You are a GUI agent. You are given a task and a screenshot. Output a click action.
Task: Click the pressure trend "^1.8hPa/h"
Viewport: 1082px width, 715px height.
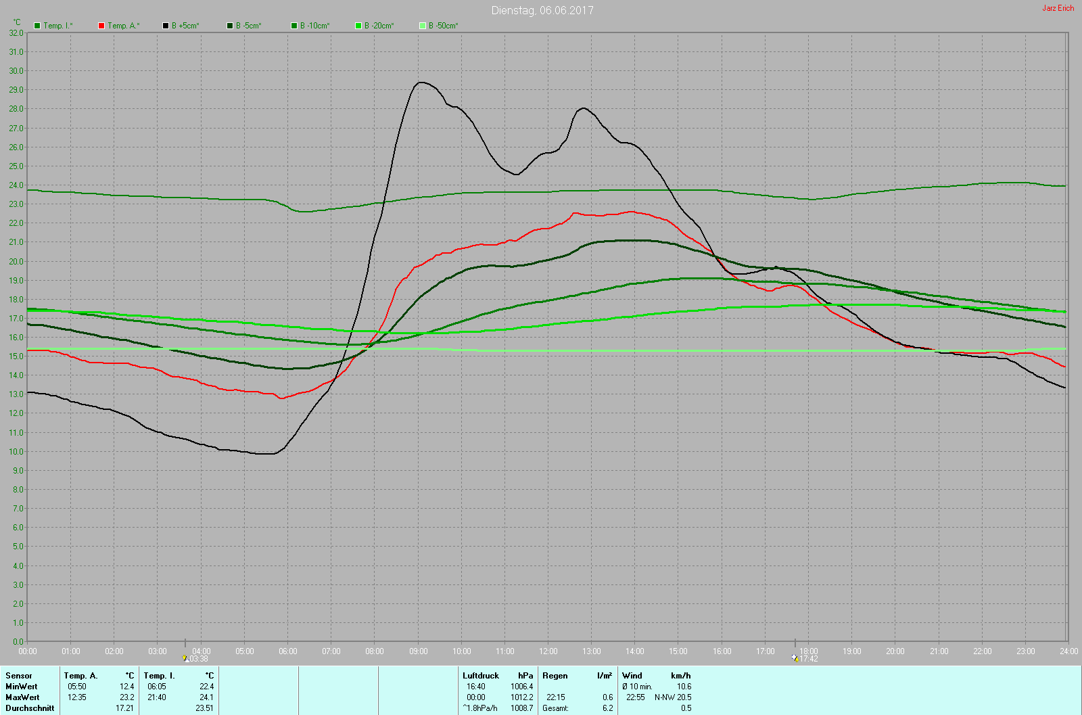tap(480, 708)
